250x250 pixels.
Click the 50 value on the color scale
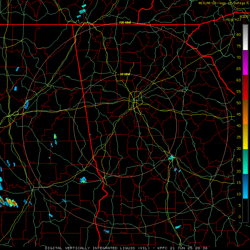pos(239,103)
